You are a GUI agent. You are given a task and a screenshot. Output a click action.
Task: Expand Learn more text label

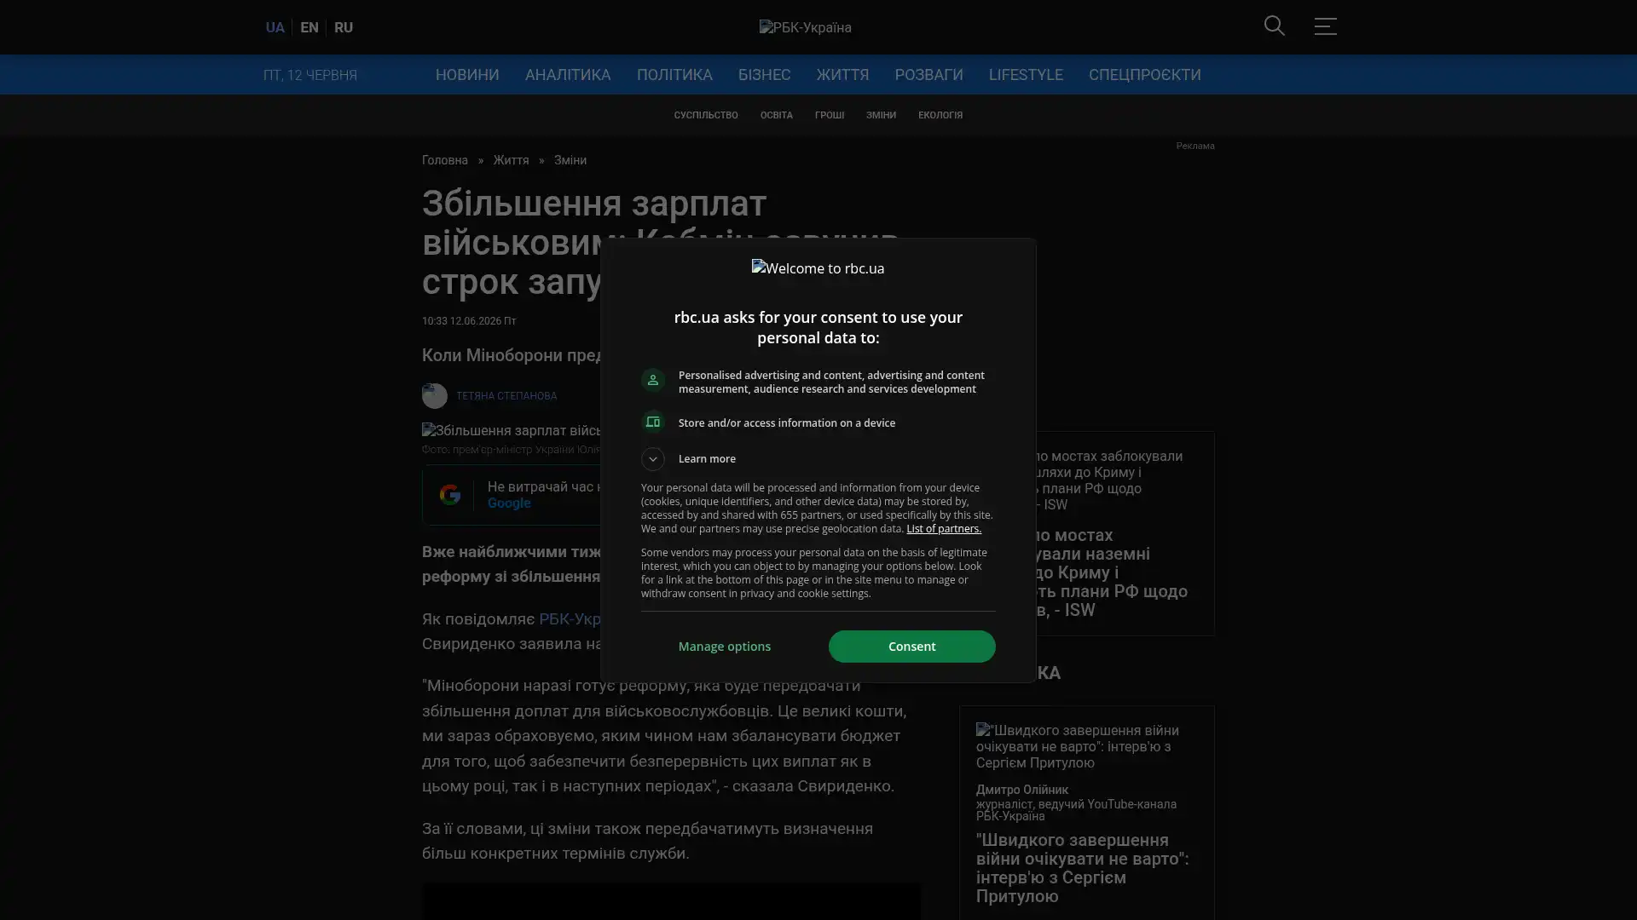[707, 459]
